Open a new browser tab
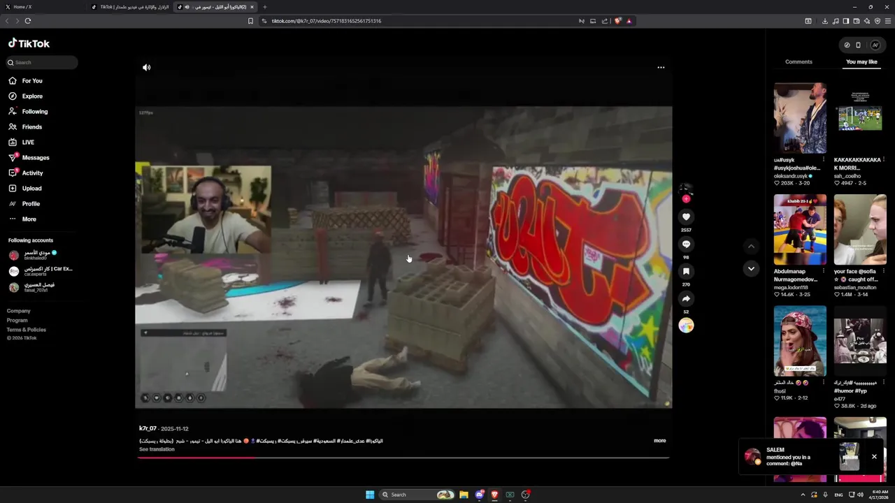895x503 pixels. point(264,7)
